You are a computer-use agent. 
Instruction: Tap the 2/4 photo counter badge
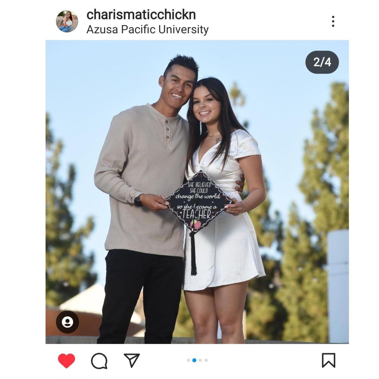tap(322, 62)
